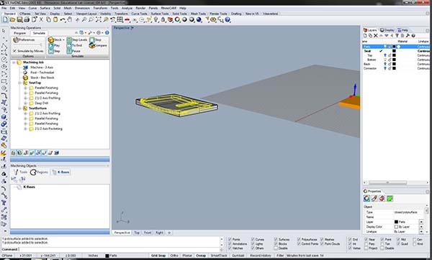The width and height of the screenshot is (432, 260).
Task: Click the Object Properties color wheel icon
Action: (x=366, y=198)
